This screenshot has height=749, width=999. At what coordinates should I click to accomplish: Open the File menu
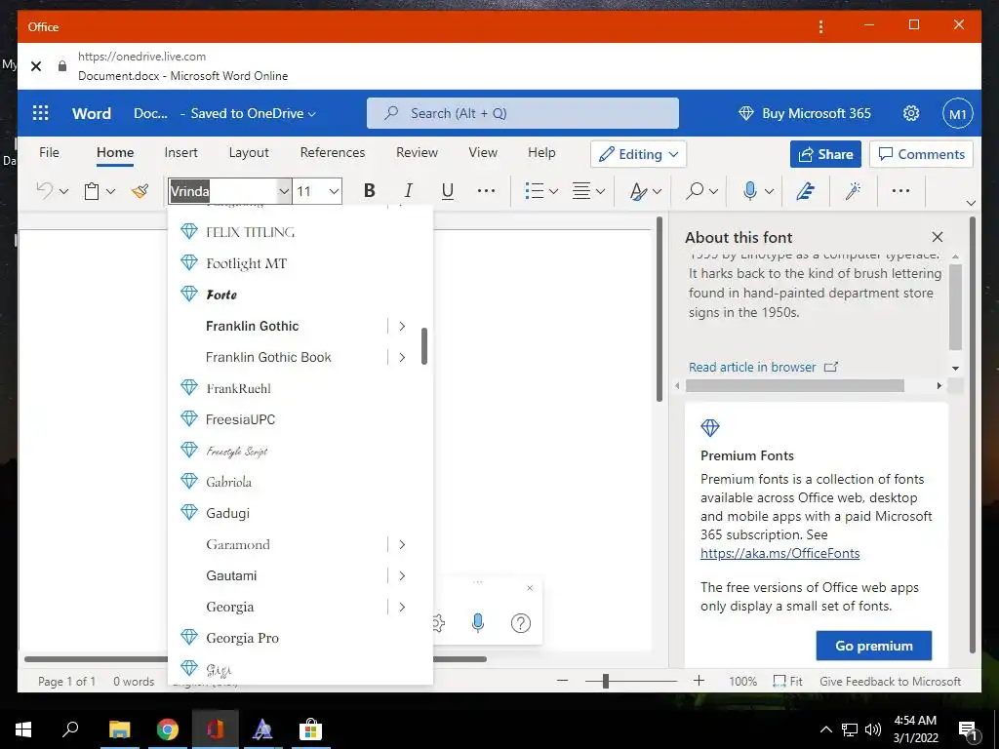click(49, 152)
